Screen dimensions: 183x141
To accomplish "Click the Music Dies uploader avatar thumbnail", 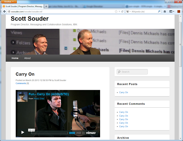I will (22, 96).
